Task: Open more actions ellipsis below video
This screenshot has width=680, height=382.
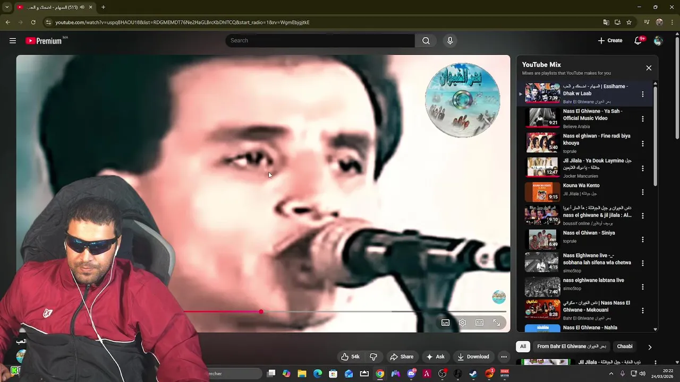Action: 504,357
